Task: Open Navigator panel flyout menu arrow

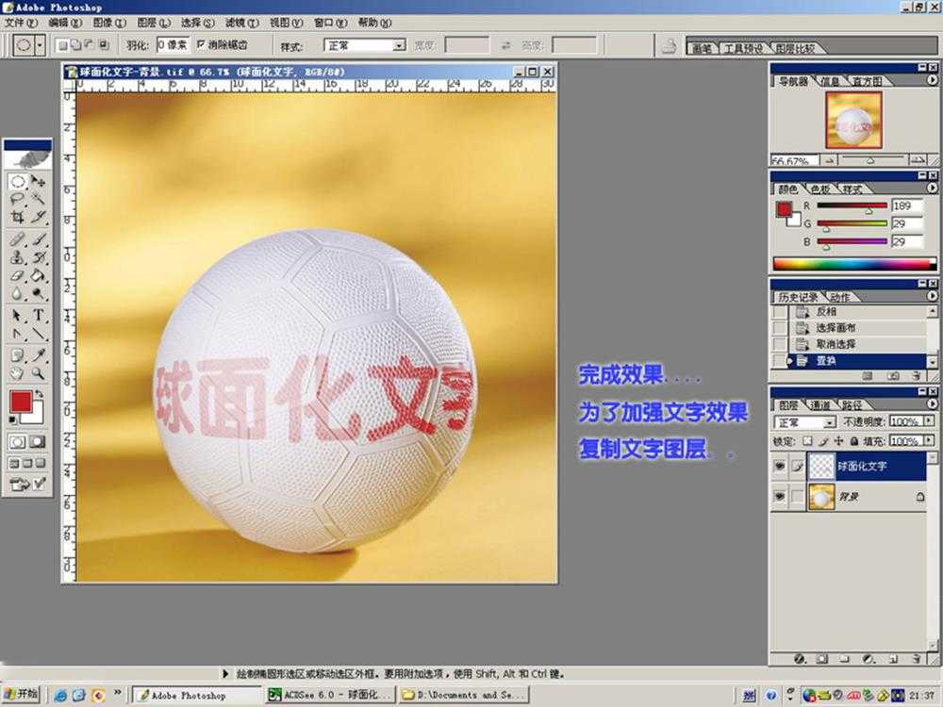Action: 933,79
